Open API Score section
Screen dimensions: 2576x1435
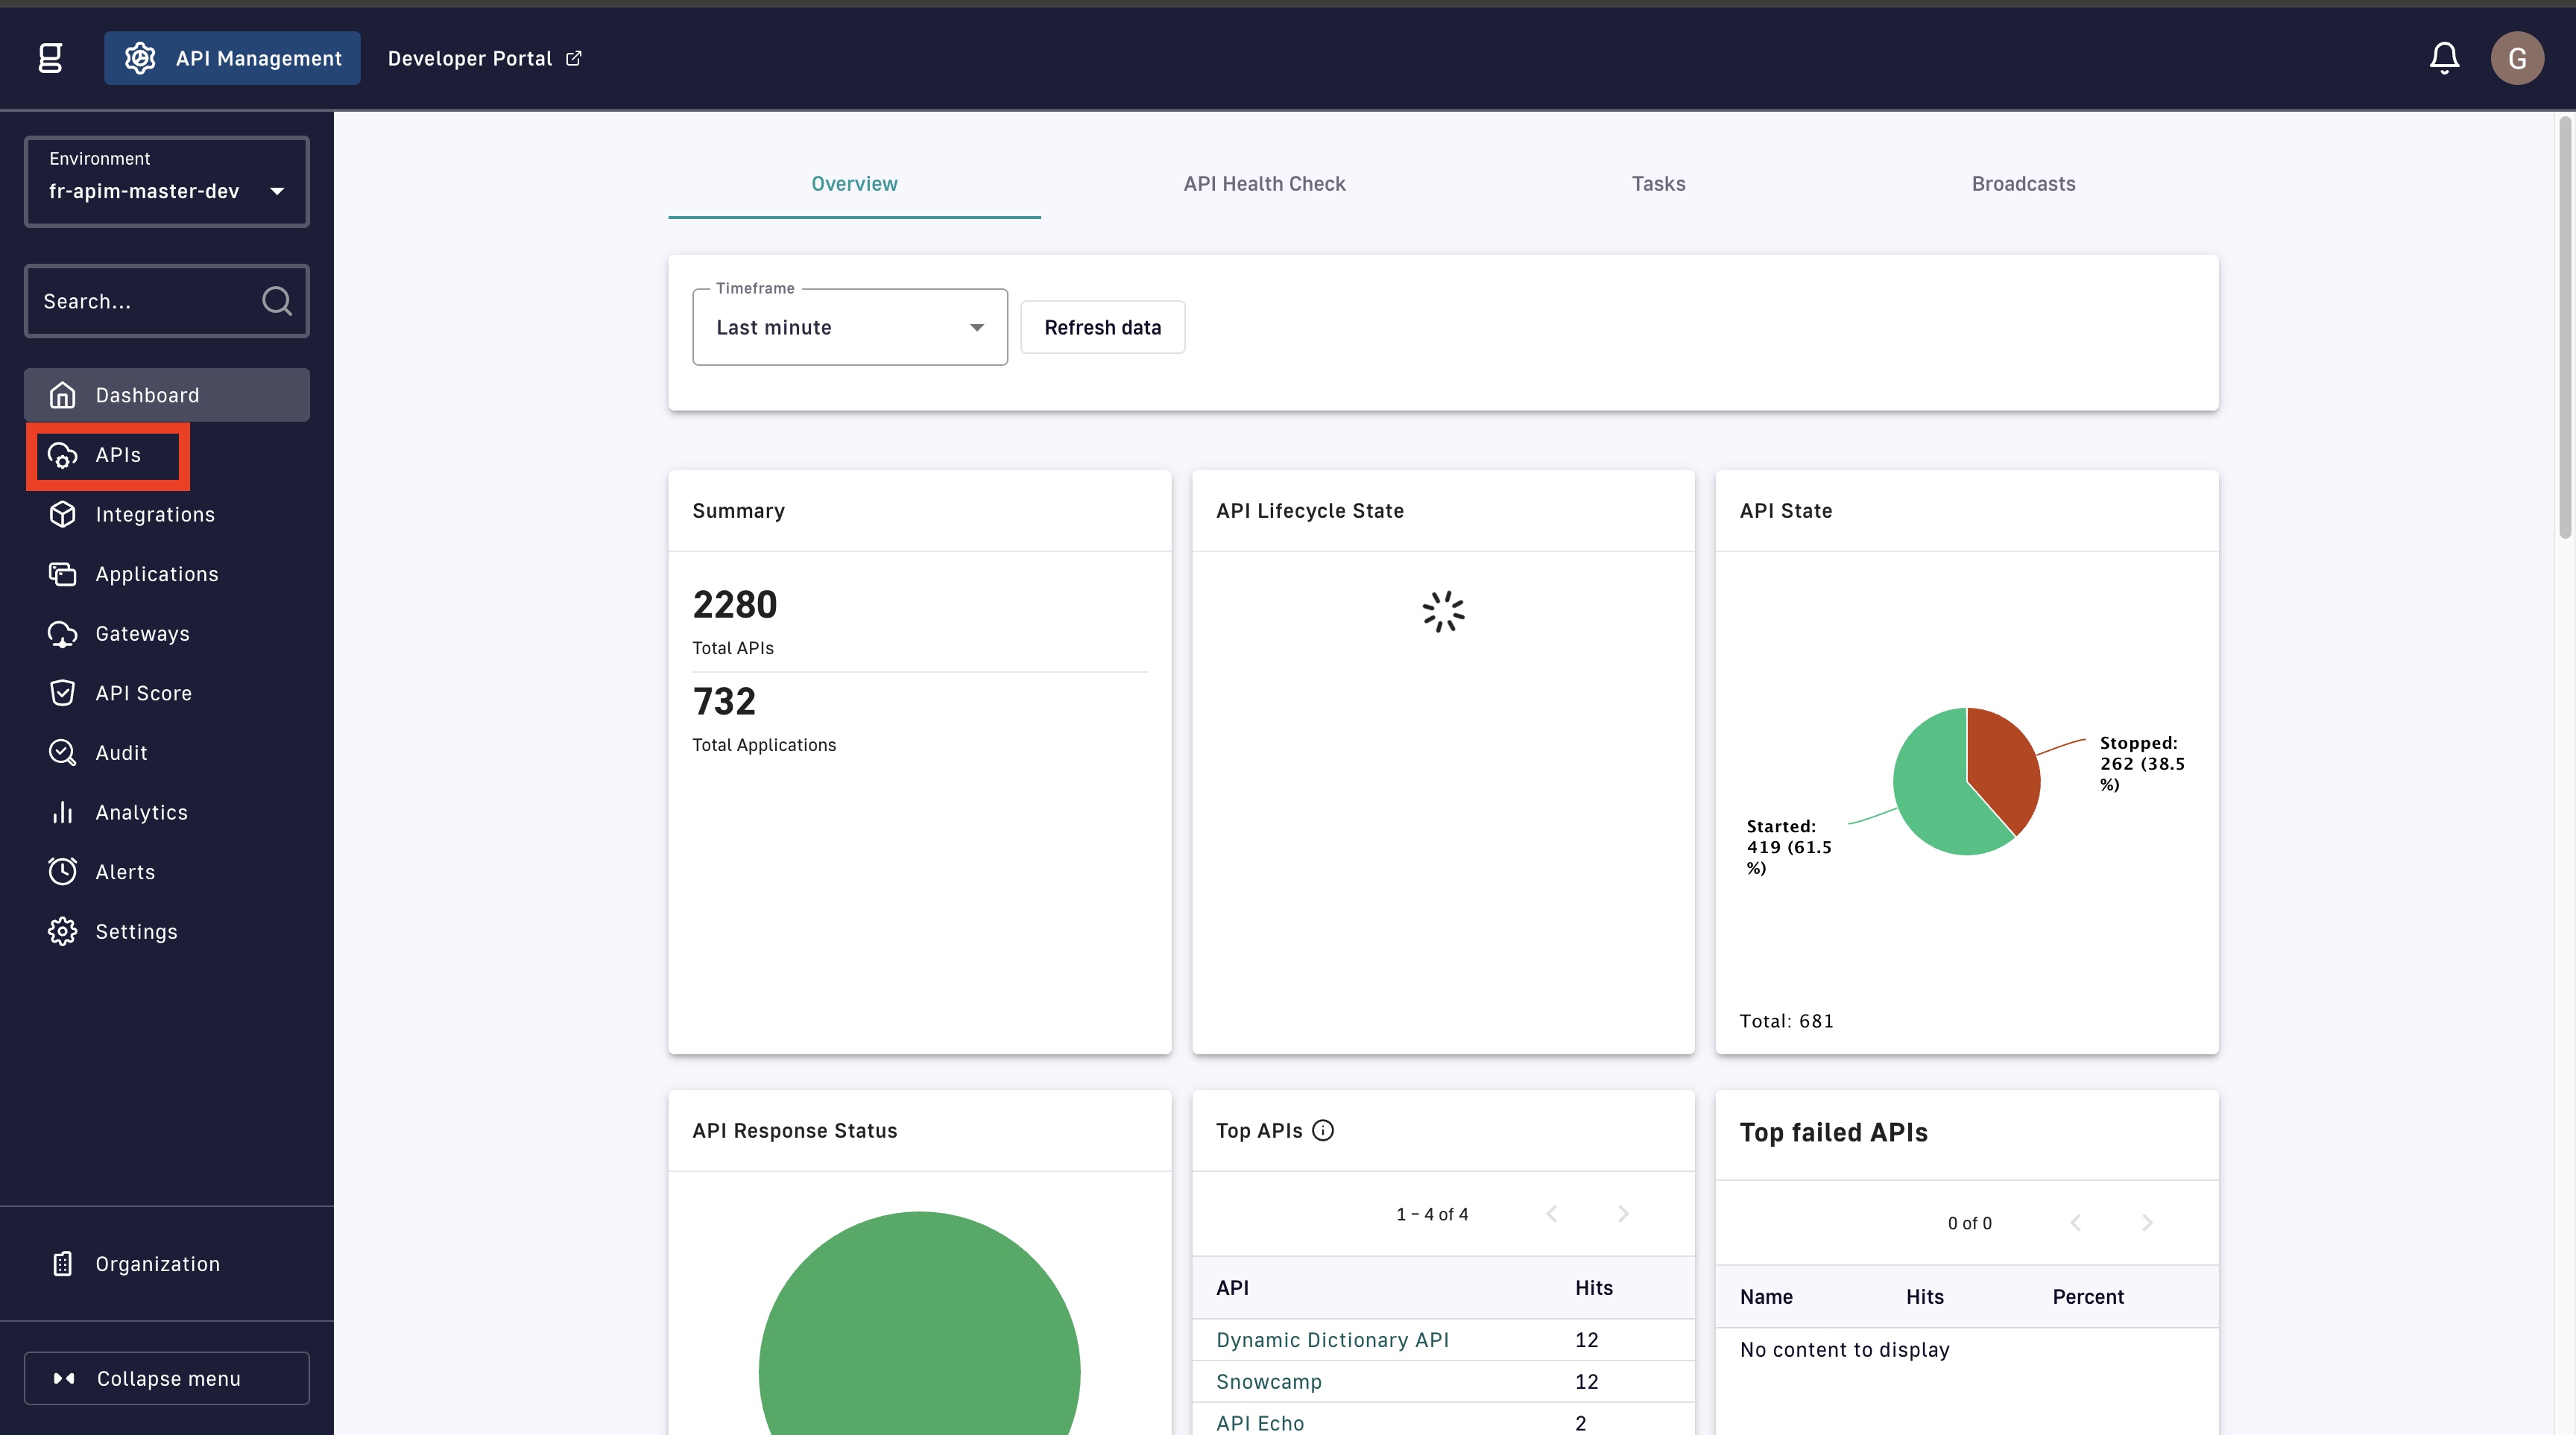(x=143, y=694)
